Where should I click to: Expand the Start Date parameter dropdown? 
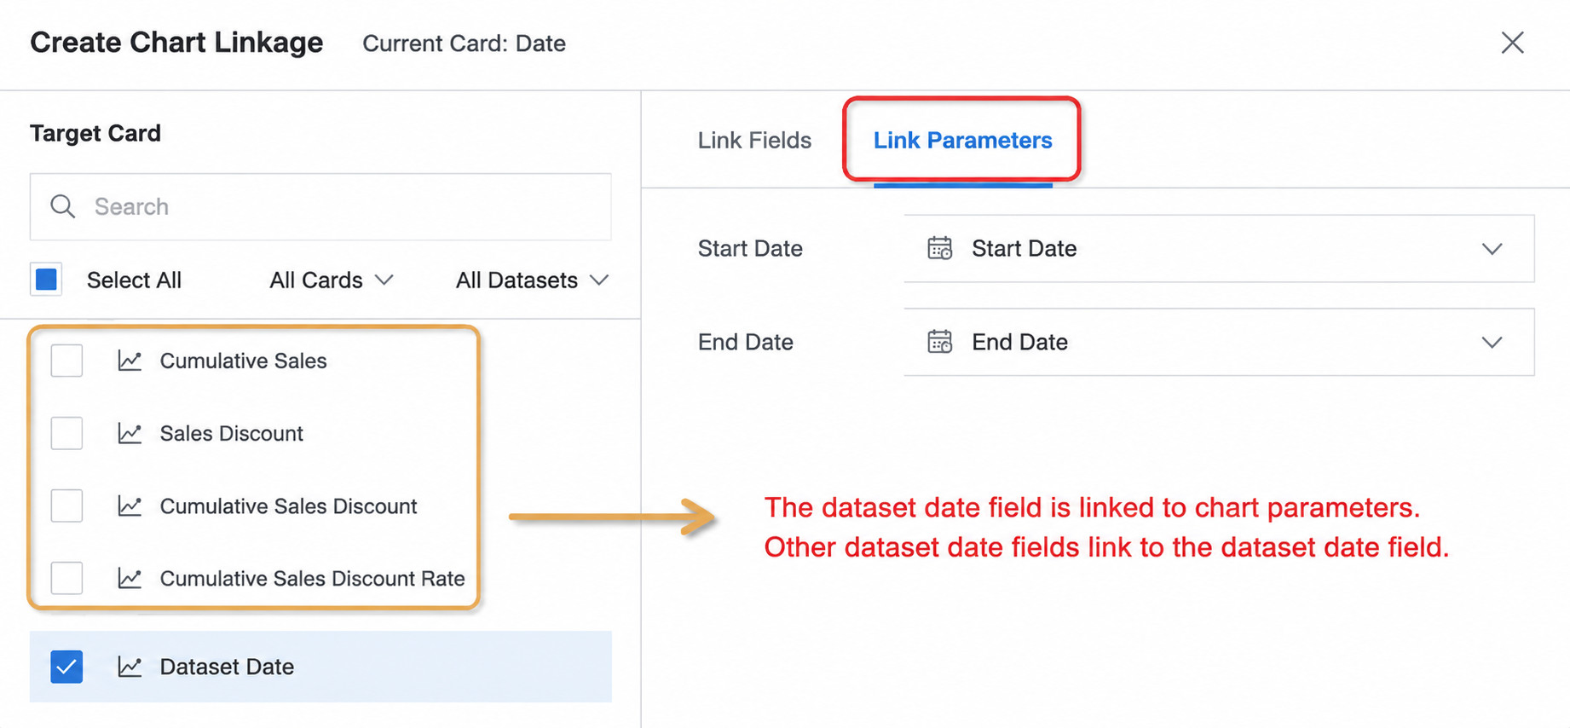1219,248
